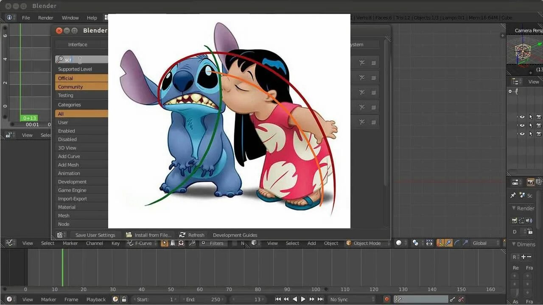The width and height of the screenshot is (543, 305).
Task: Open the Window menu
Action: [70, 18]
